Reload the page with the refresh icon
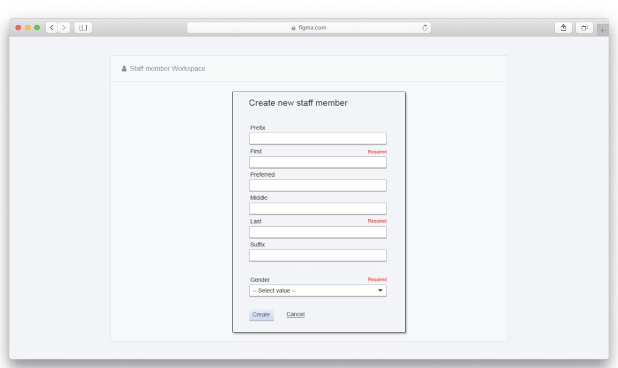618x368 pixels. click(425, 28)
